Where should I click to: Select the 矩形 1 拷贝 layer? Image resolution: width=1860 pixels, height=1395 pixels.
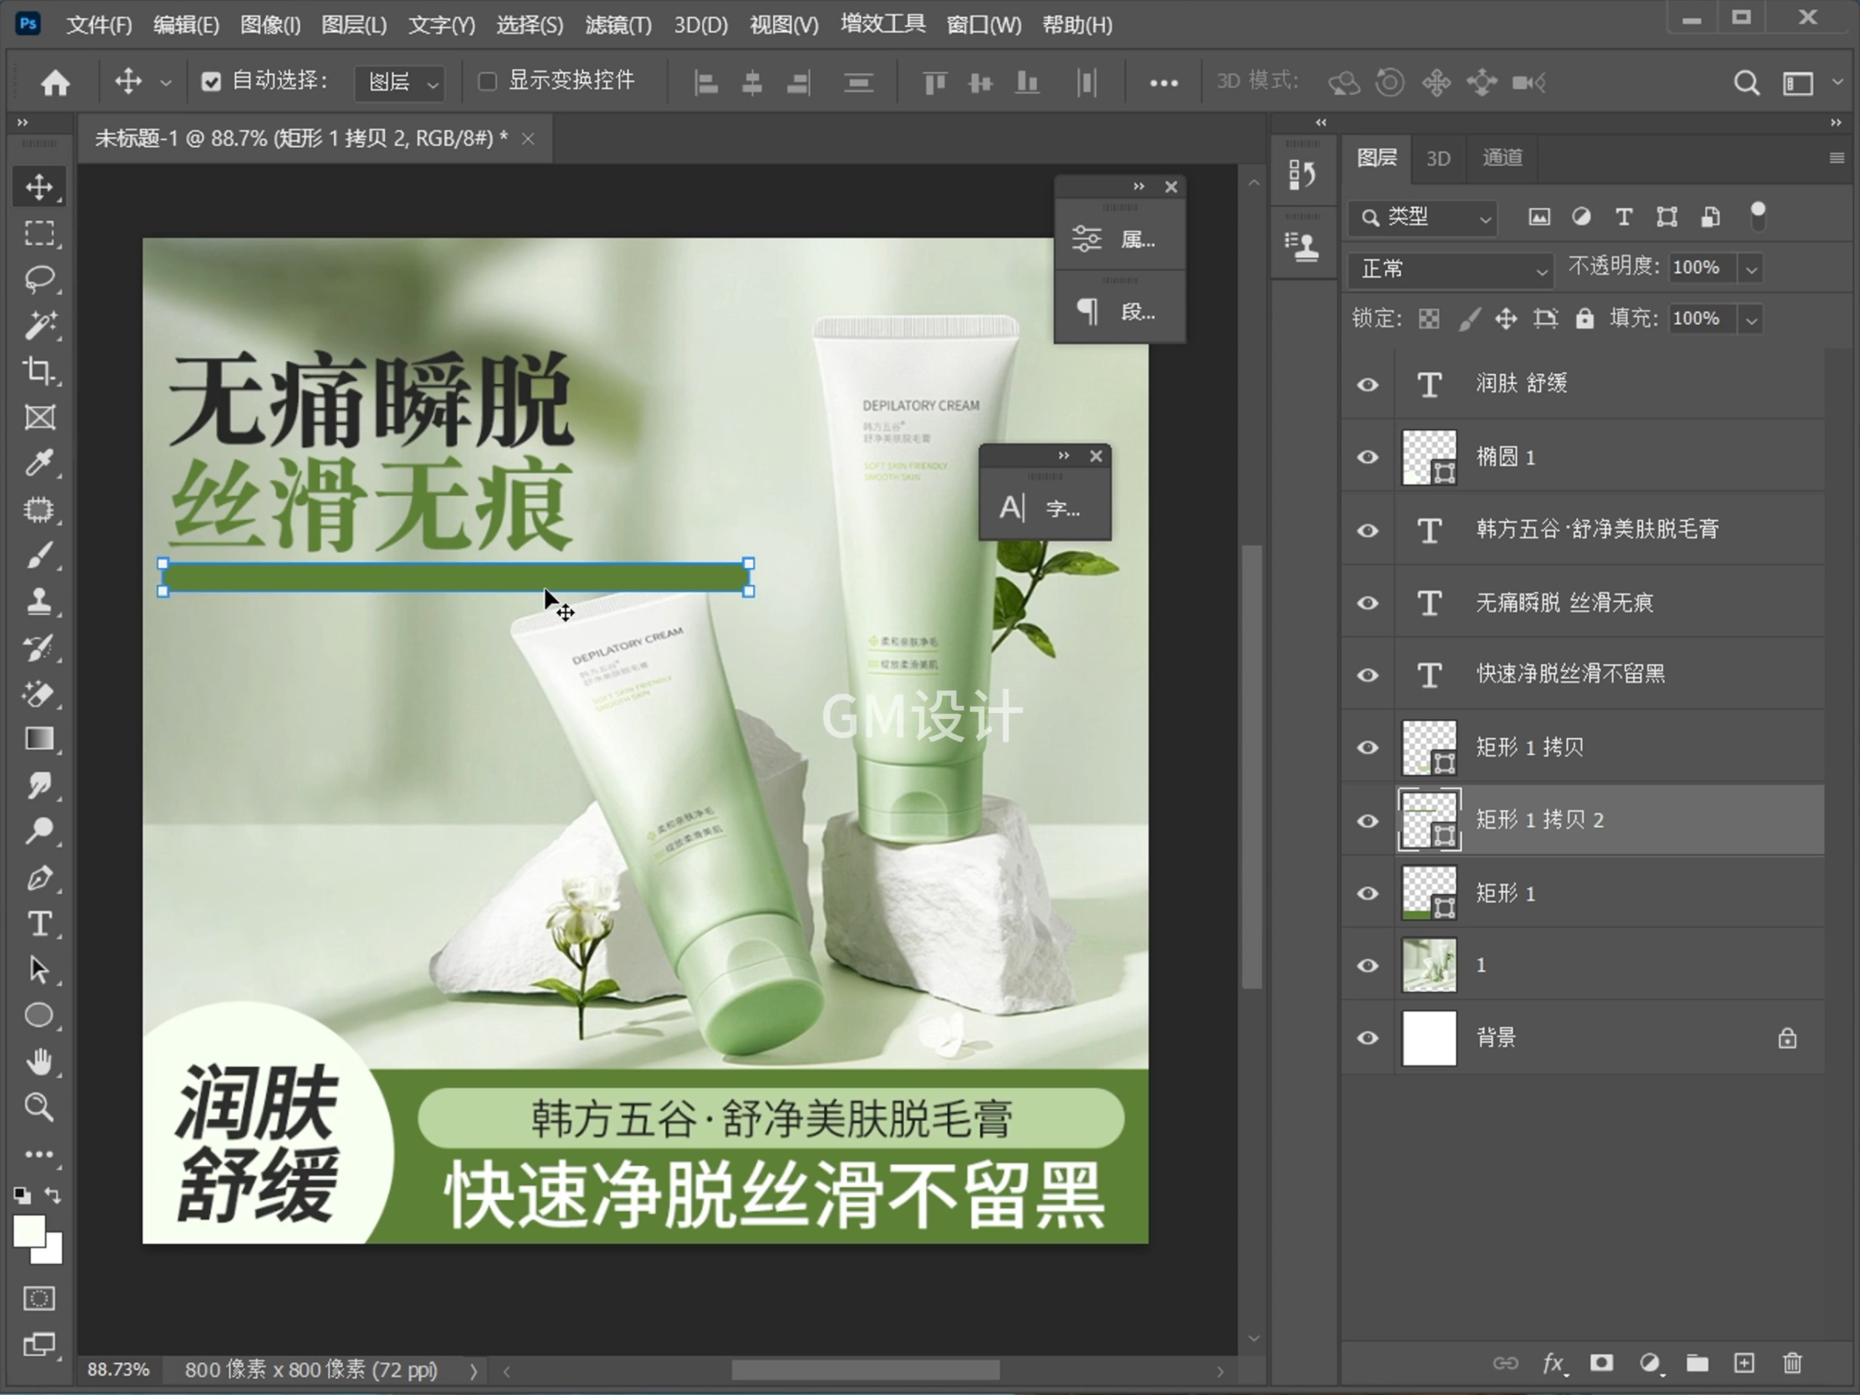click(1529, 747)
